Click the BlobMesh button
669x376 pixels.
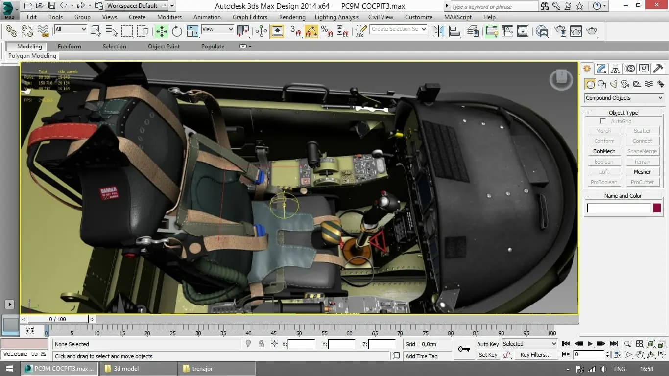(604, 151)
